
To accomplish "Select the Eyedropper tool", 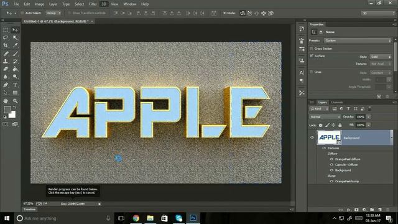I will click(x=15, y=45).
